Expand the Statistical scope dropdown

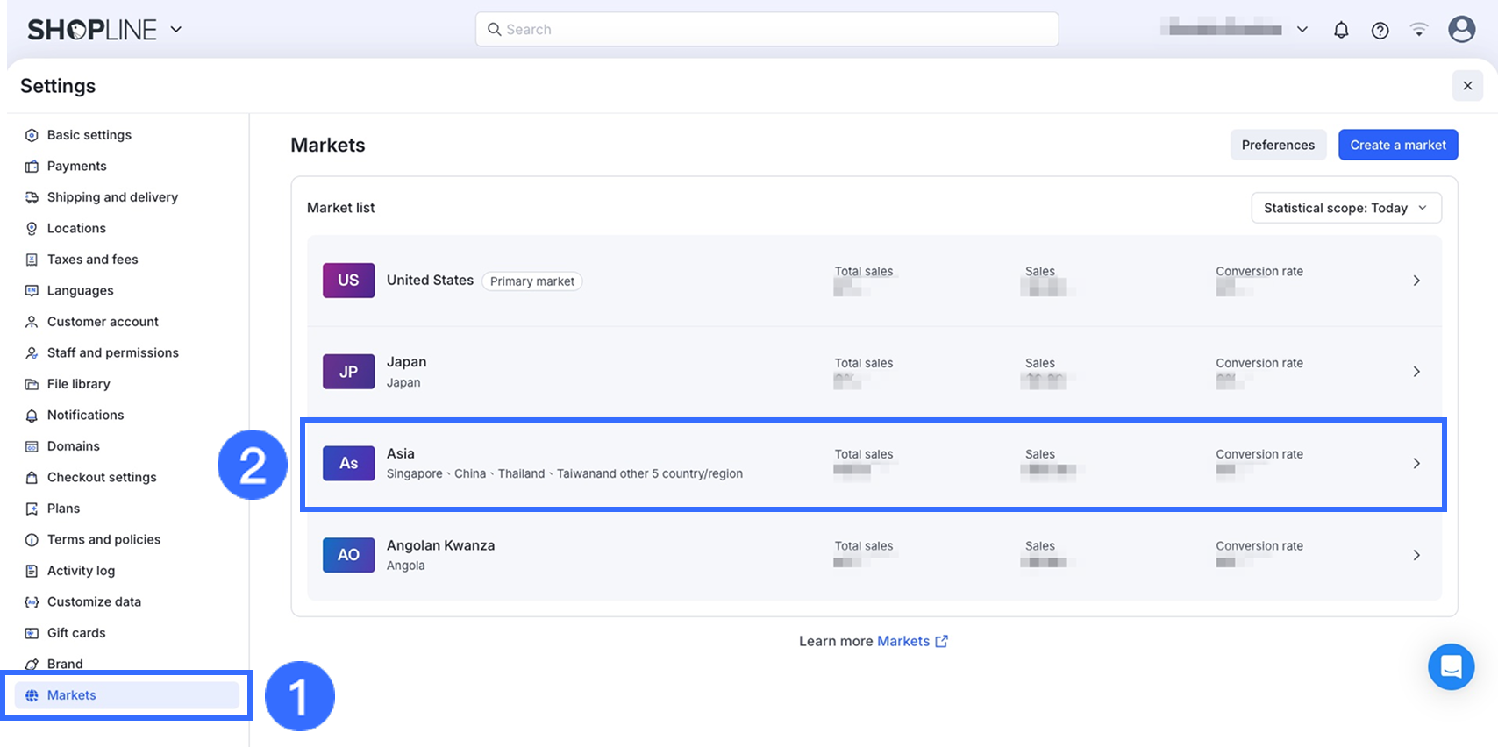(1345, 208)
